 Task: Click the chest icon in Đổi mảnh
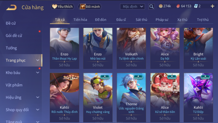click(x=82, y=7)
